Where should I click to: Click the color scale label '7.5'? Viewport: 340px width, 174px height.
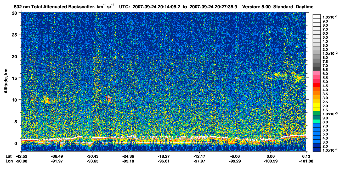point(325,62)
